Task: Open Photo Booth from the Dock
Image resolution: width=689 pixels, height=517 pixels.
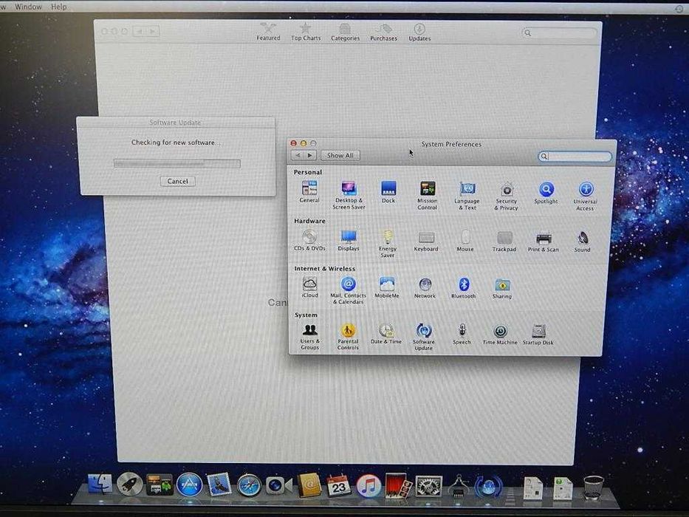Action: [x=399, y=486]
